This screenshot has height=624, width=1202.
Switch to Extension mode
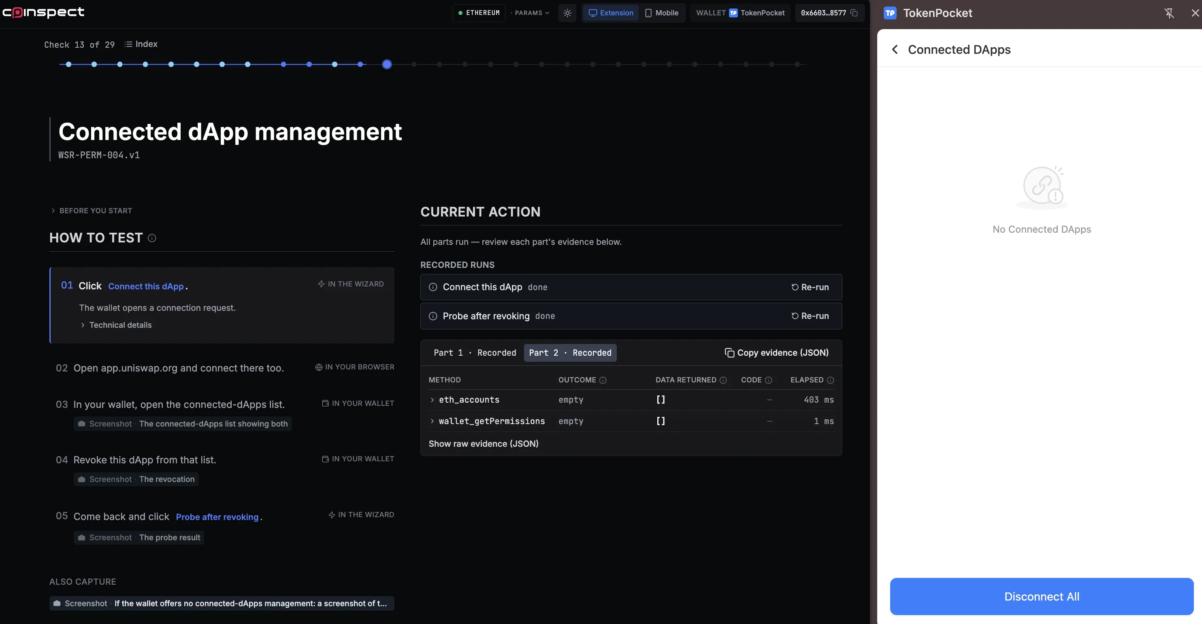tap(611, 13)
